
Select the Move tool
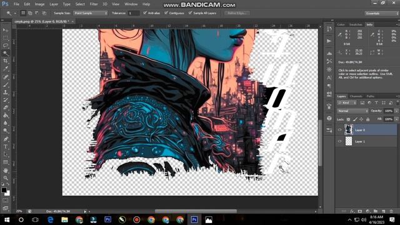[x=6, y=30]
